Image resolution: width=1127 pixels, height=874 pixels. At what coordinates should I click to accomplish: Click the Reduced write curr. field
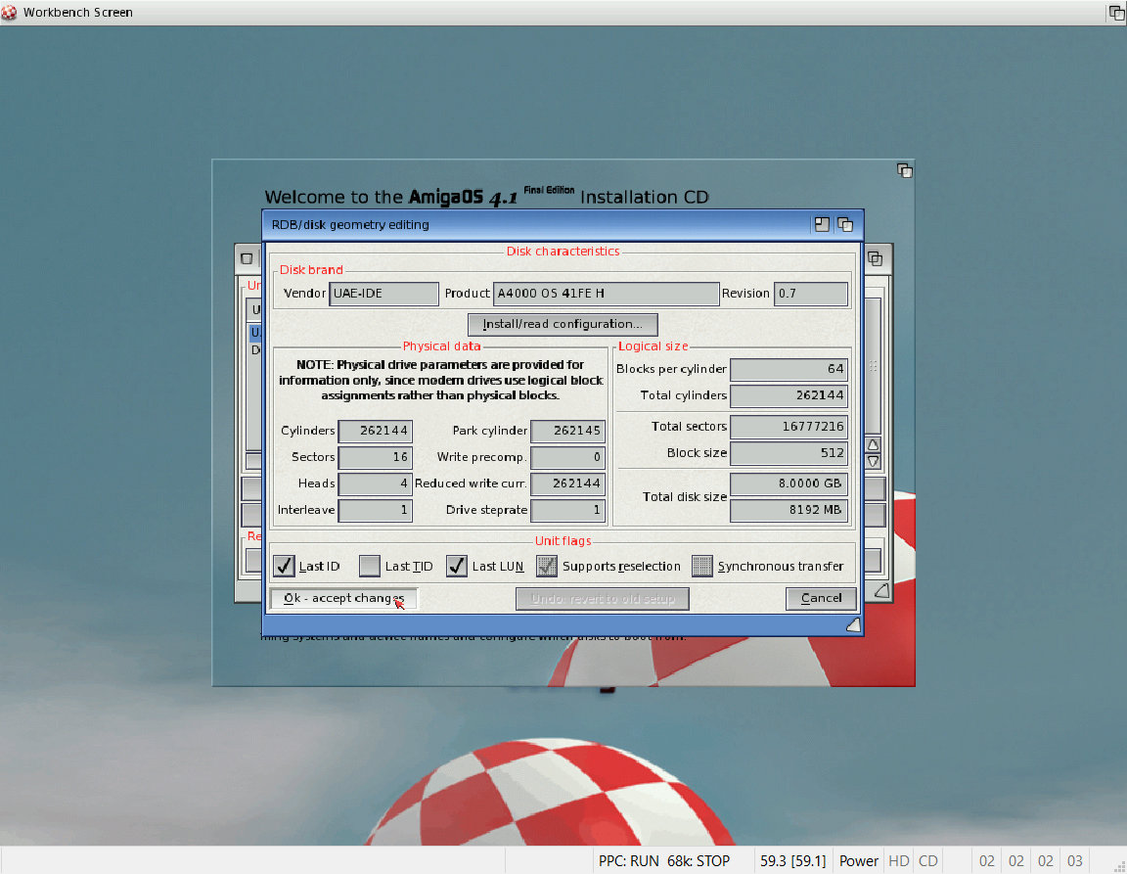click(x=567, y=483)
